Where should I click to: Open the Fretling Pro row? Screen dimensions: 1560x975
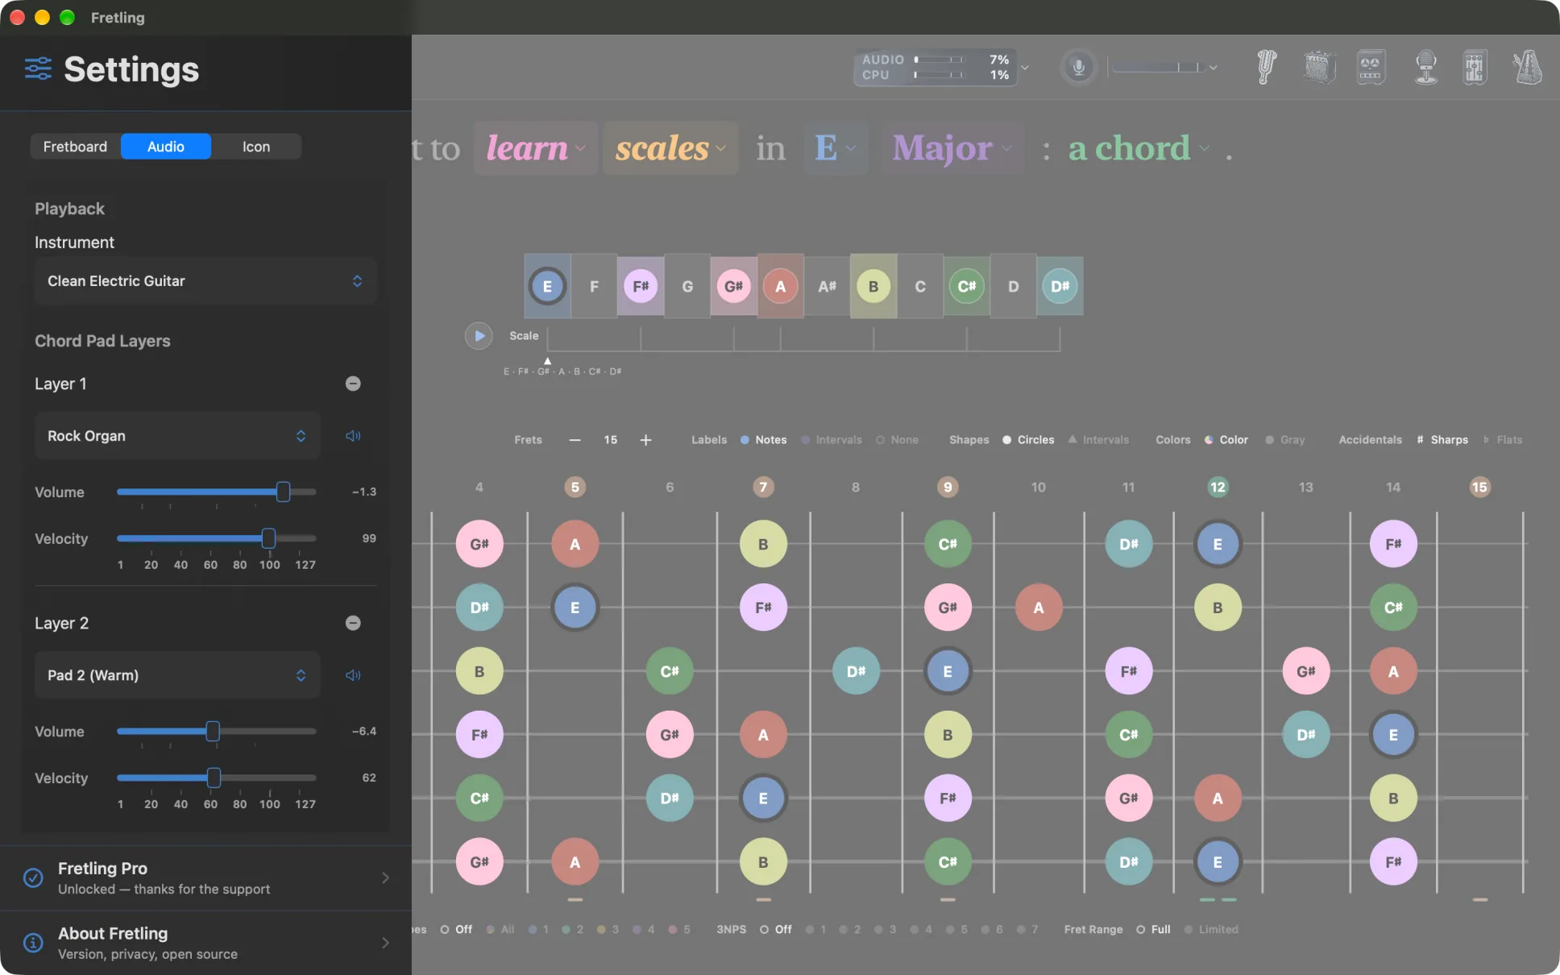pos(205,878)
